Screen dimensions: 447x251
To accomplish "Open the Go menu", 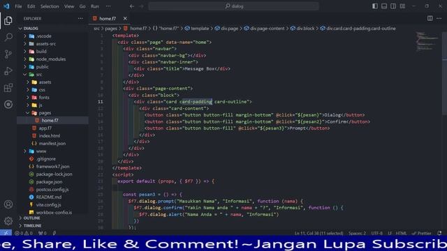I will coord(82,6).
